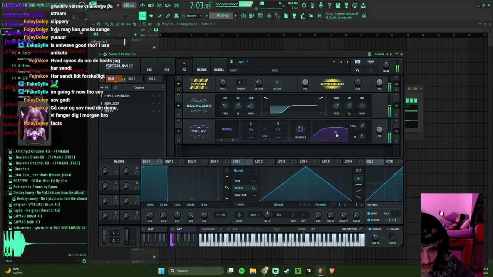Open the LFO shape Default dropdown
493x277 pixels.
[282, 205]
